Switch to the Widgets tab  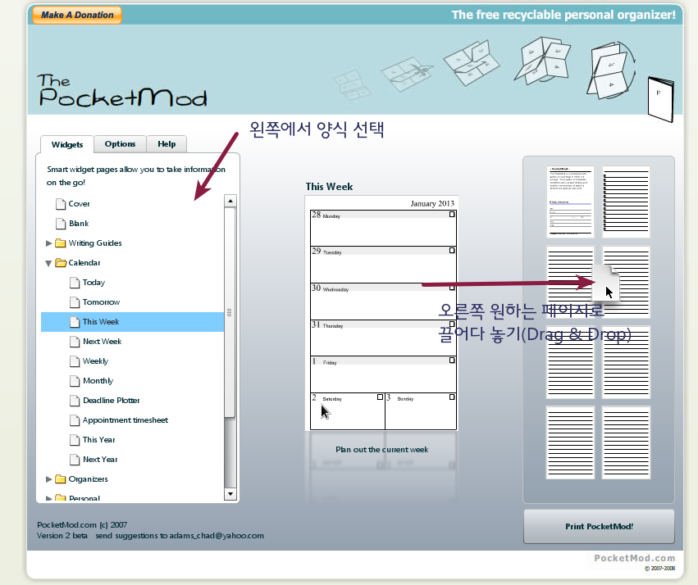tap(66, 144)
